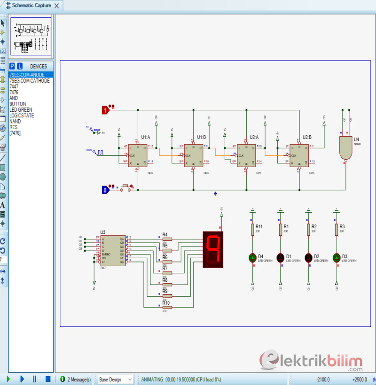Image resolution: width=376 pixels, height=385 pixels.
Task: Click the L library manage button
Action: pyautogui.click(x=20, y=67)
